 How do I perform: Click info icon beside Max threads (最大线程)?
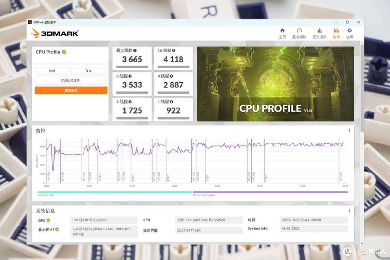coord(135,51)
